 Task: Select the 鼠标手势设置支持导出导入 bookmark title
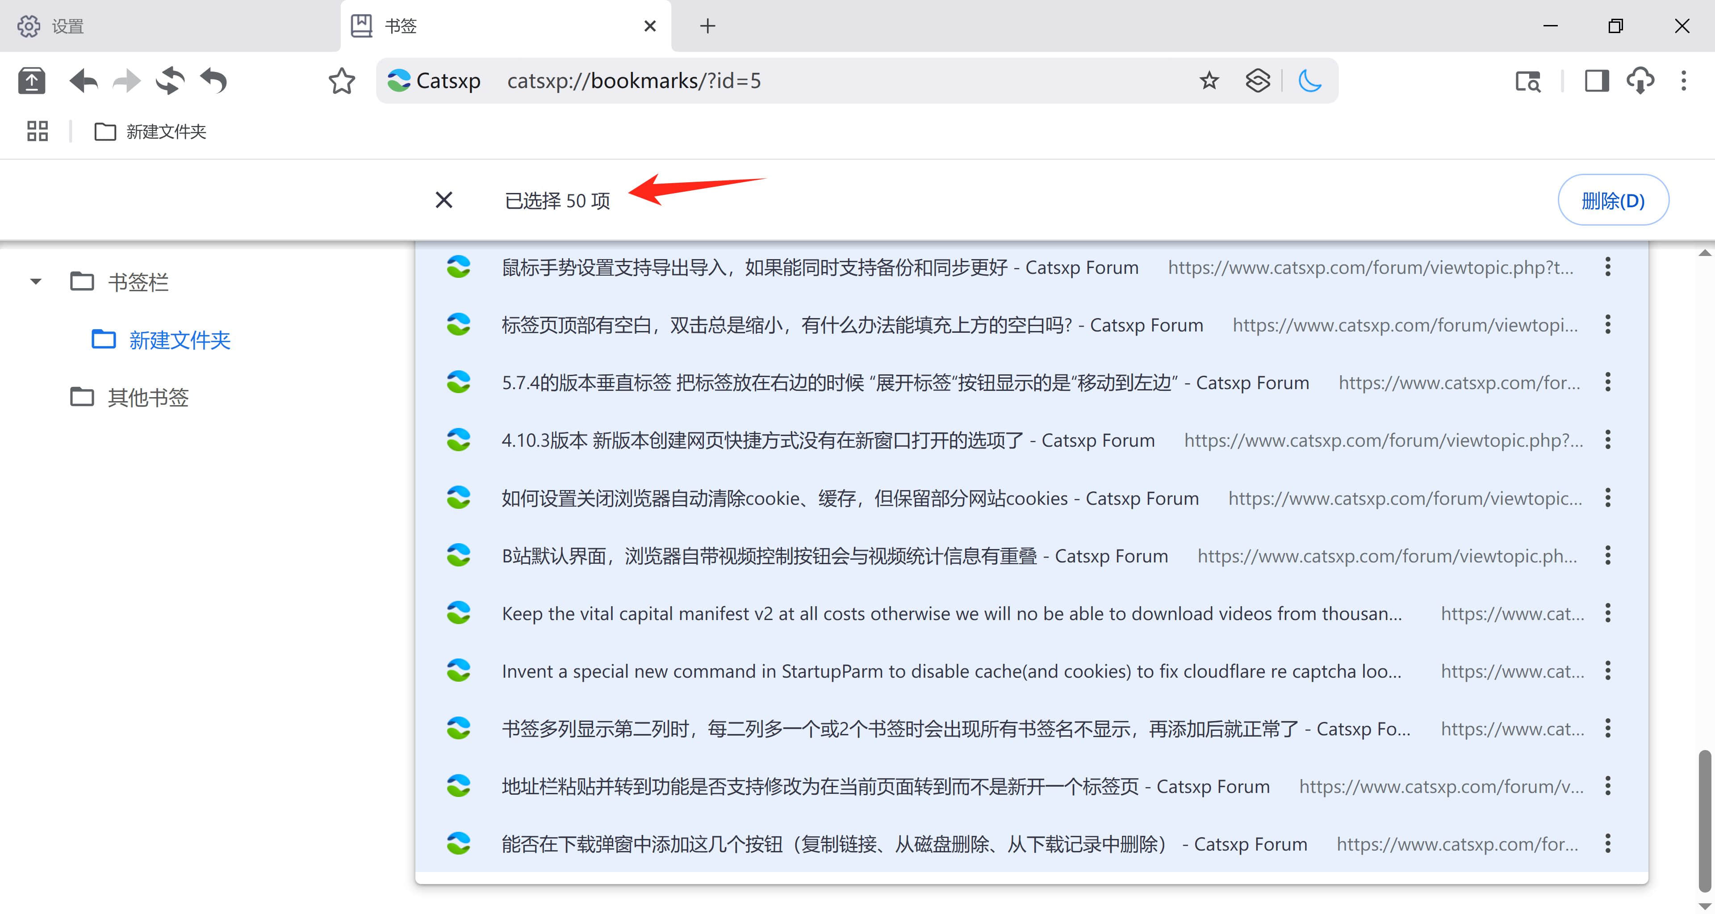820,267
